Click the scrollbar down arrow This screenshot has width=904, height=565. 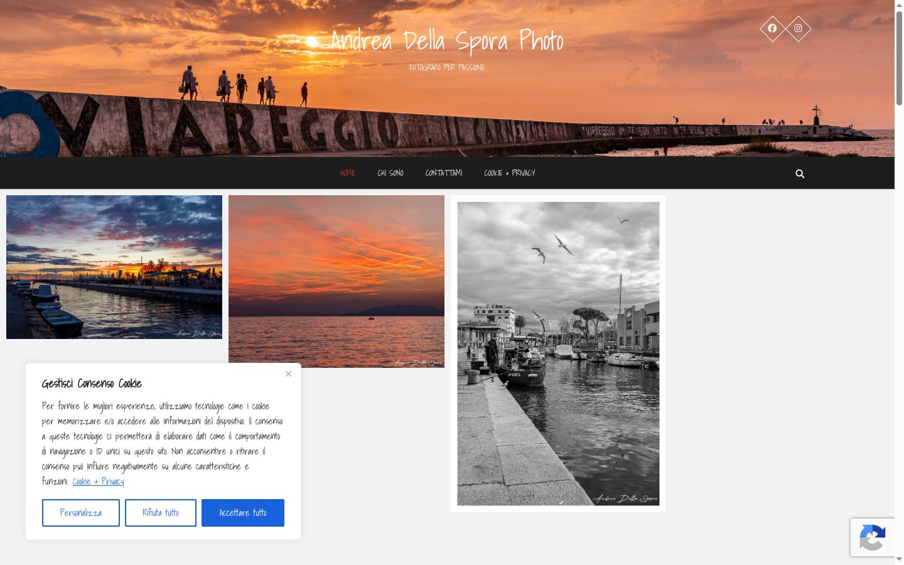899,559
